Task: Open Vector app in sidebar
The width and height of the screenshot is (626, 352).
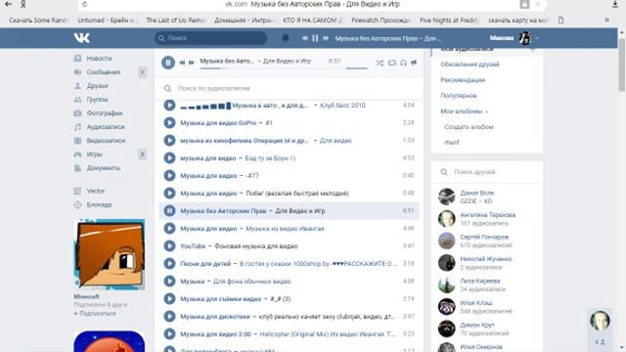Action: (96, 191)
